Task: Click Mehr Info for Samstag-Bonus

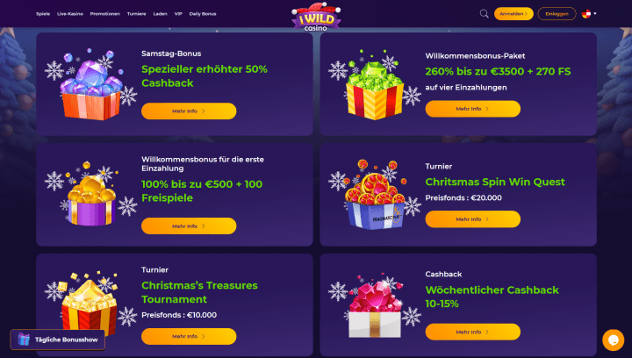Action: click(189, 111)
